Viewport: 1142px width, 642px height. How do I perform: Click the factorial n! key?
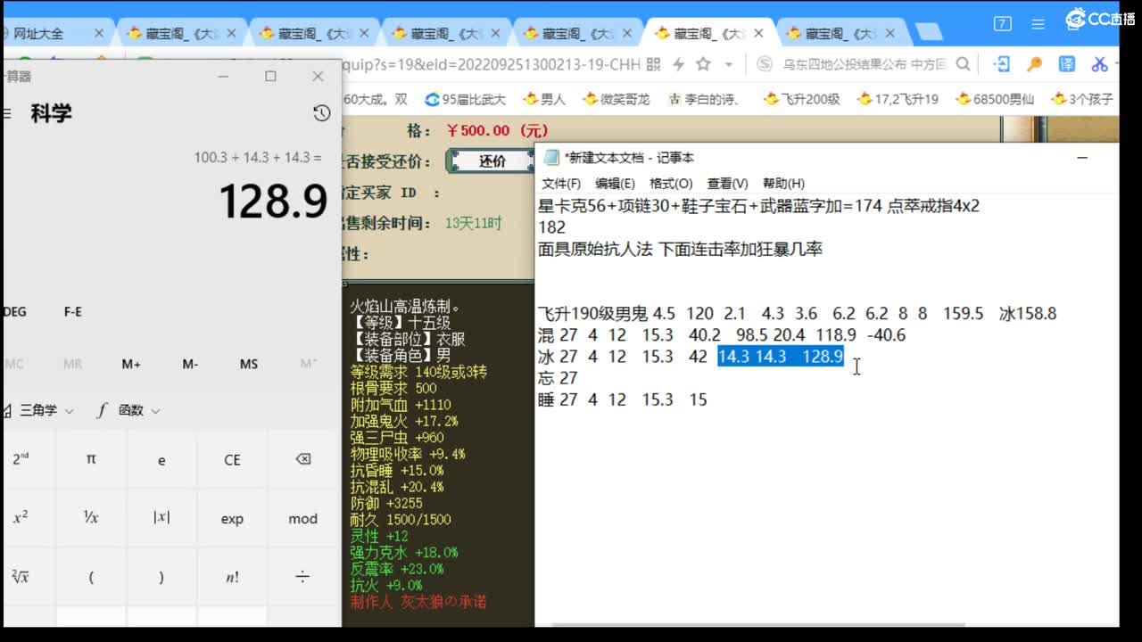[232, 577]
